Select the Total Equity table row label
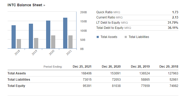The height and width of the screenshot is (96, 181). (x=16, y=86)
